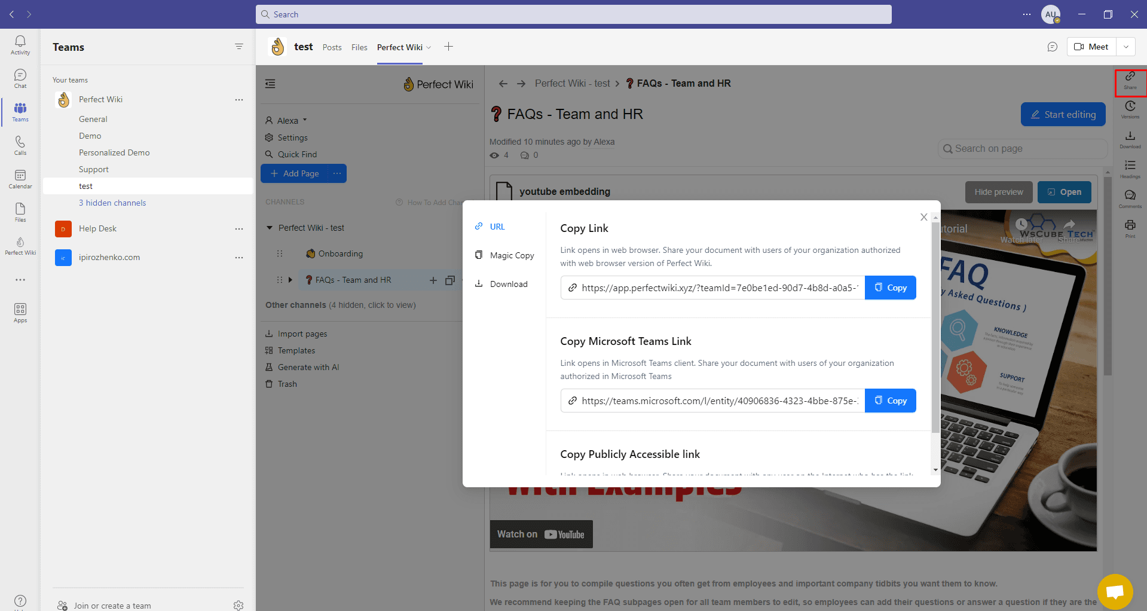Open the Comments icon in the right sidebar
The width and height of the screenshot is (1147, 611).
[x=1130, y=200]
